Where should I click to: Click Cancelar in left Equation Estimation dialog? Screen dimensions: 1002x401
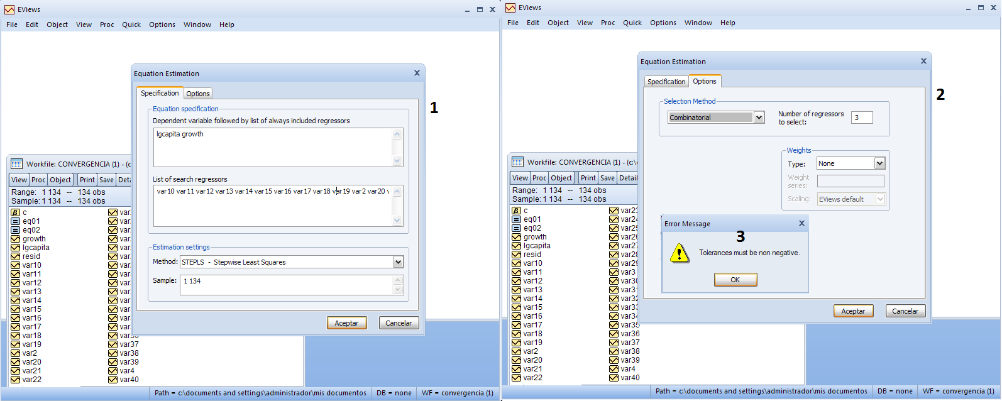(x=399, y=323)
